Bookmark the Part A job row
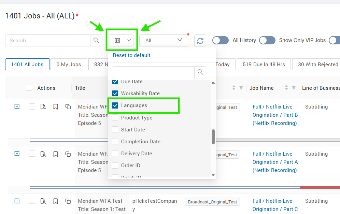The height and width of the screenshot is (214, 340). tap(56, 154)
